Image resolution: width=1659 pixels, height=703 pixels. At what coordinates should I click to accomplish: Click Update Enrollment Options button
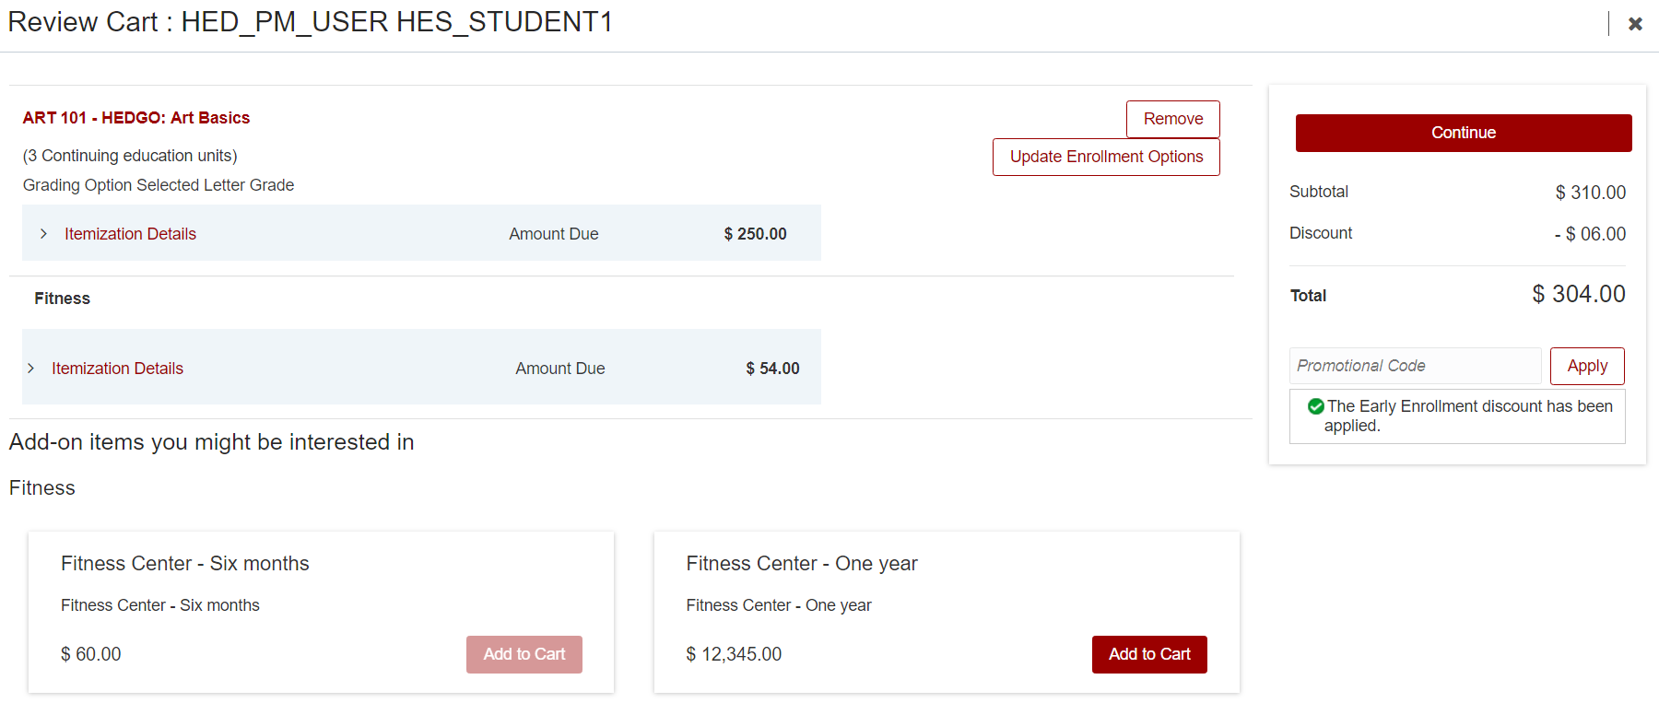(x=1106, y=157)
